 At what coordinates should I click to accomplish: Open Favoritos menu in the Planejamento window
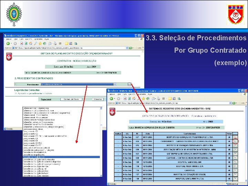click(29, 39)
